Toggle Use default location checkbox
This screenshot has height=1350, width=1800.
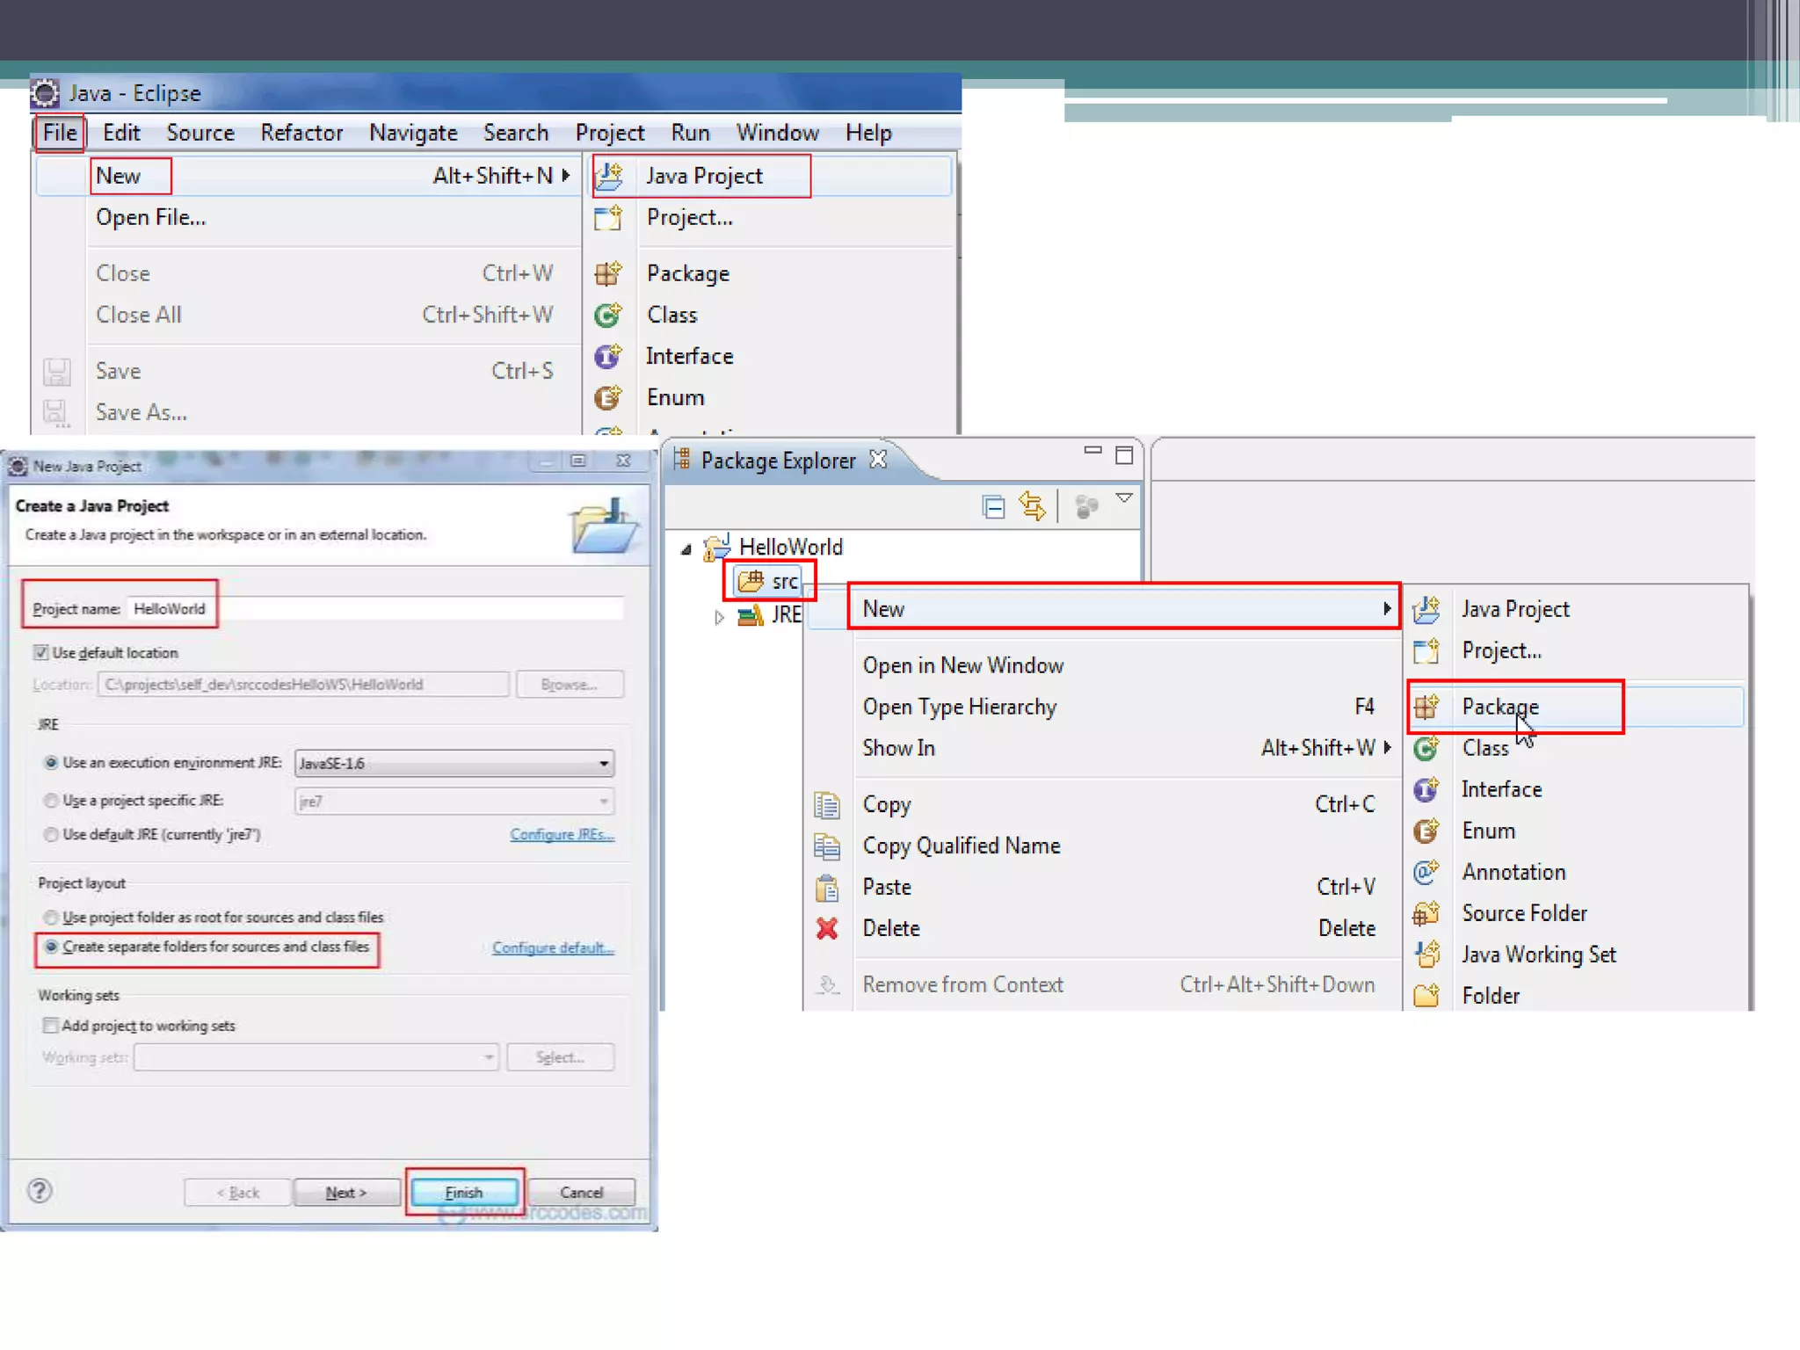tap(41, 652)
